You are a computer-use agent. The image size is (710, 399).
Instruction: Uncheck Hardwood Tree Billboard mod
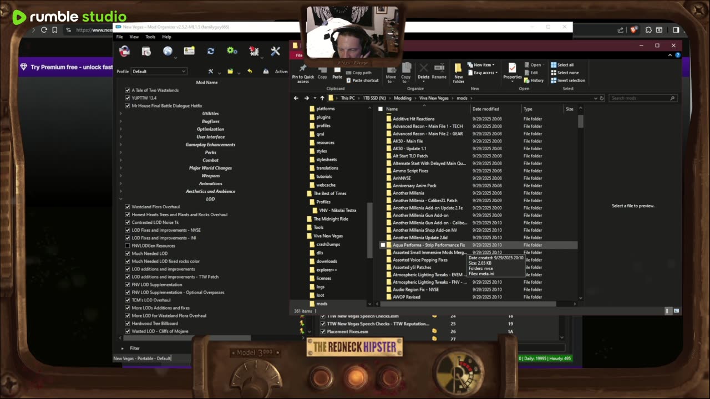click(128, 323)
